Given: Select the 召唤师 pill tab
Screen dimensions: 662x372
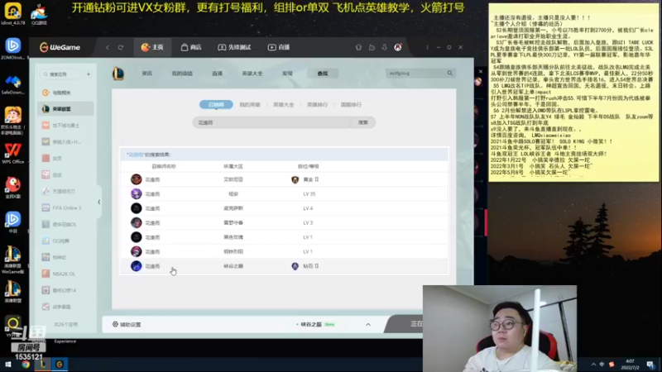Looking at the screenshot, I should point(216,105).
